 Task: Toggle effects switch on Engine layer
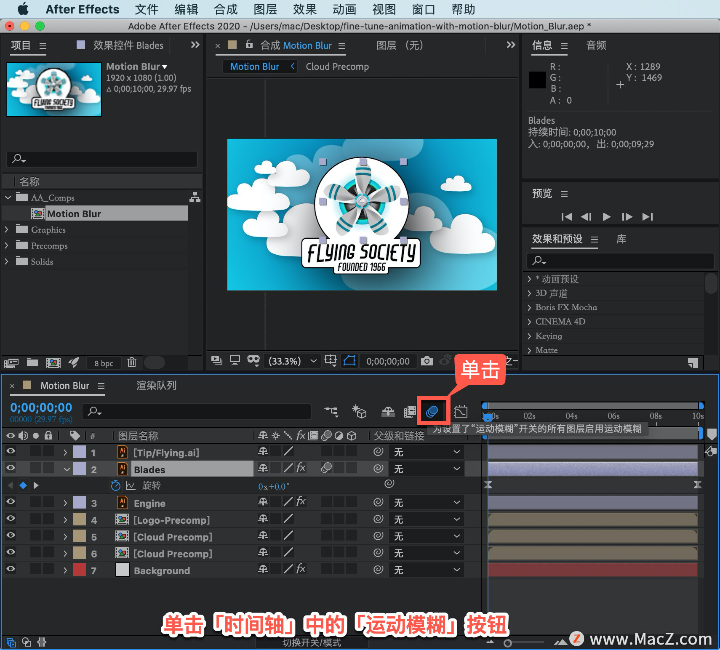coord(301,501)
